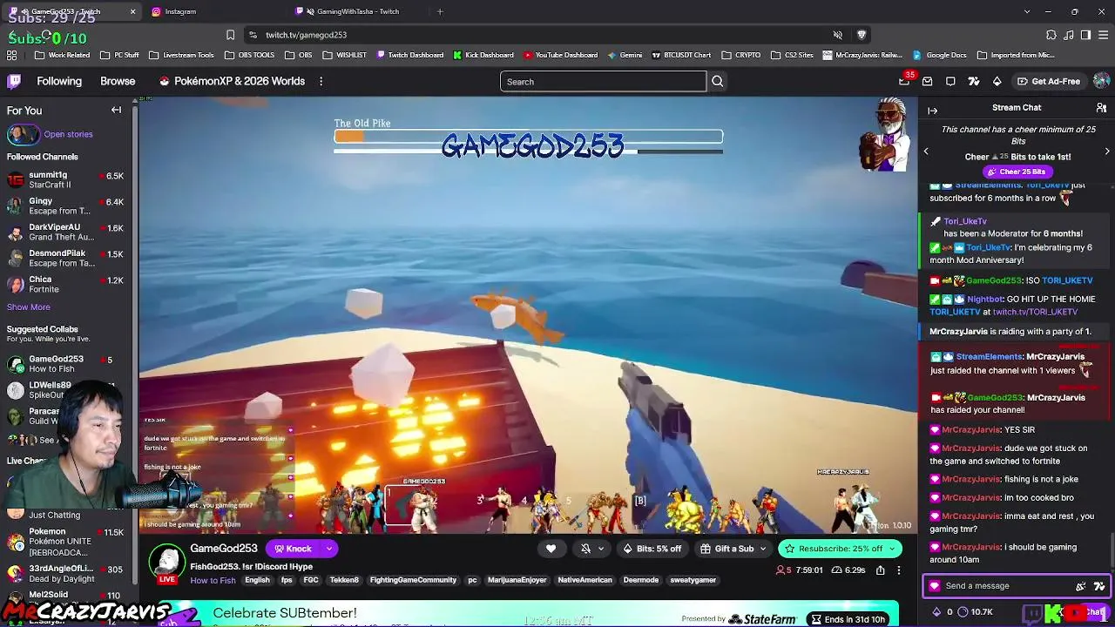Viewport: 1115px width, 627px height.
Task: Open the Bits: 5% off button
Action: pyautogui.click(x=652, y=549)
